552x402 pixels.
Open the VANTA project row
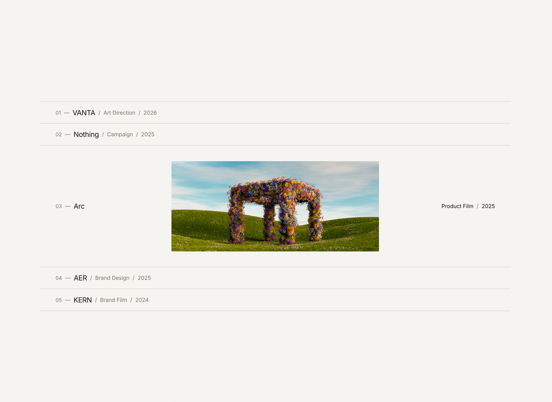275,113
